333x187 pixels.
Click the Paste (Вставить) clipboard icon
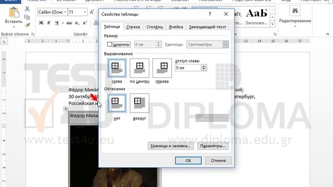14,12
